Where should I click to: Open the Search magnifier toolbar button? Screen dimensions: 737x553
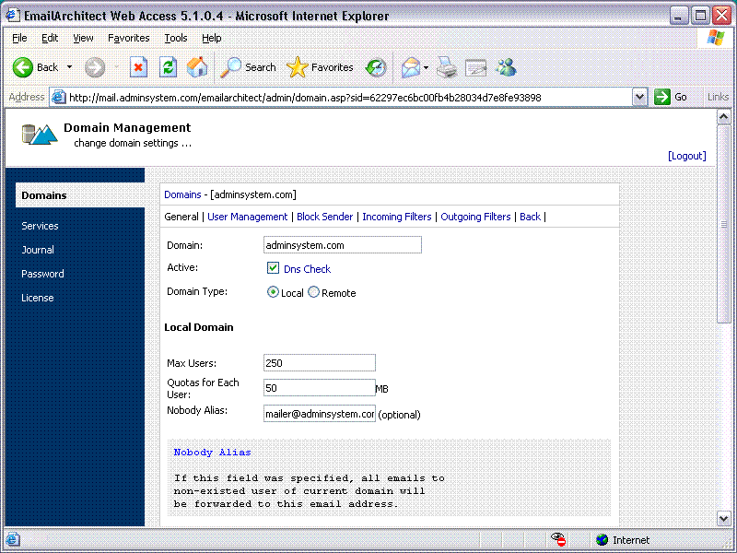[249, 67]
